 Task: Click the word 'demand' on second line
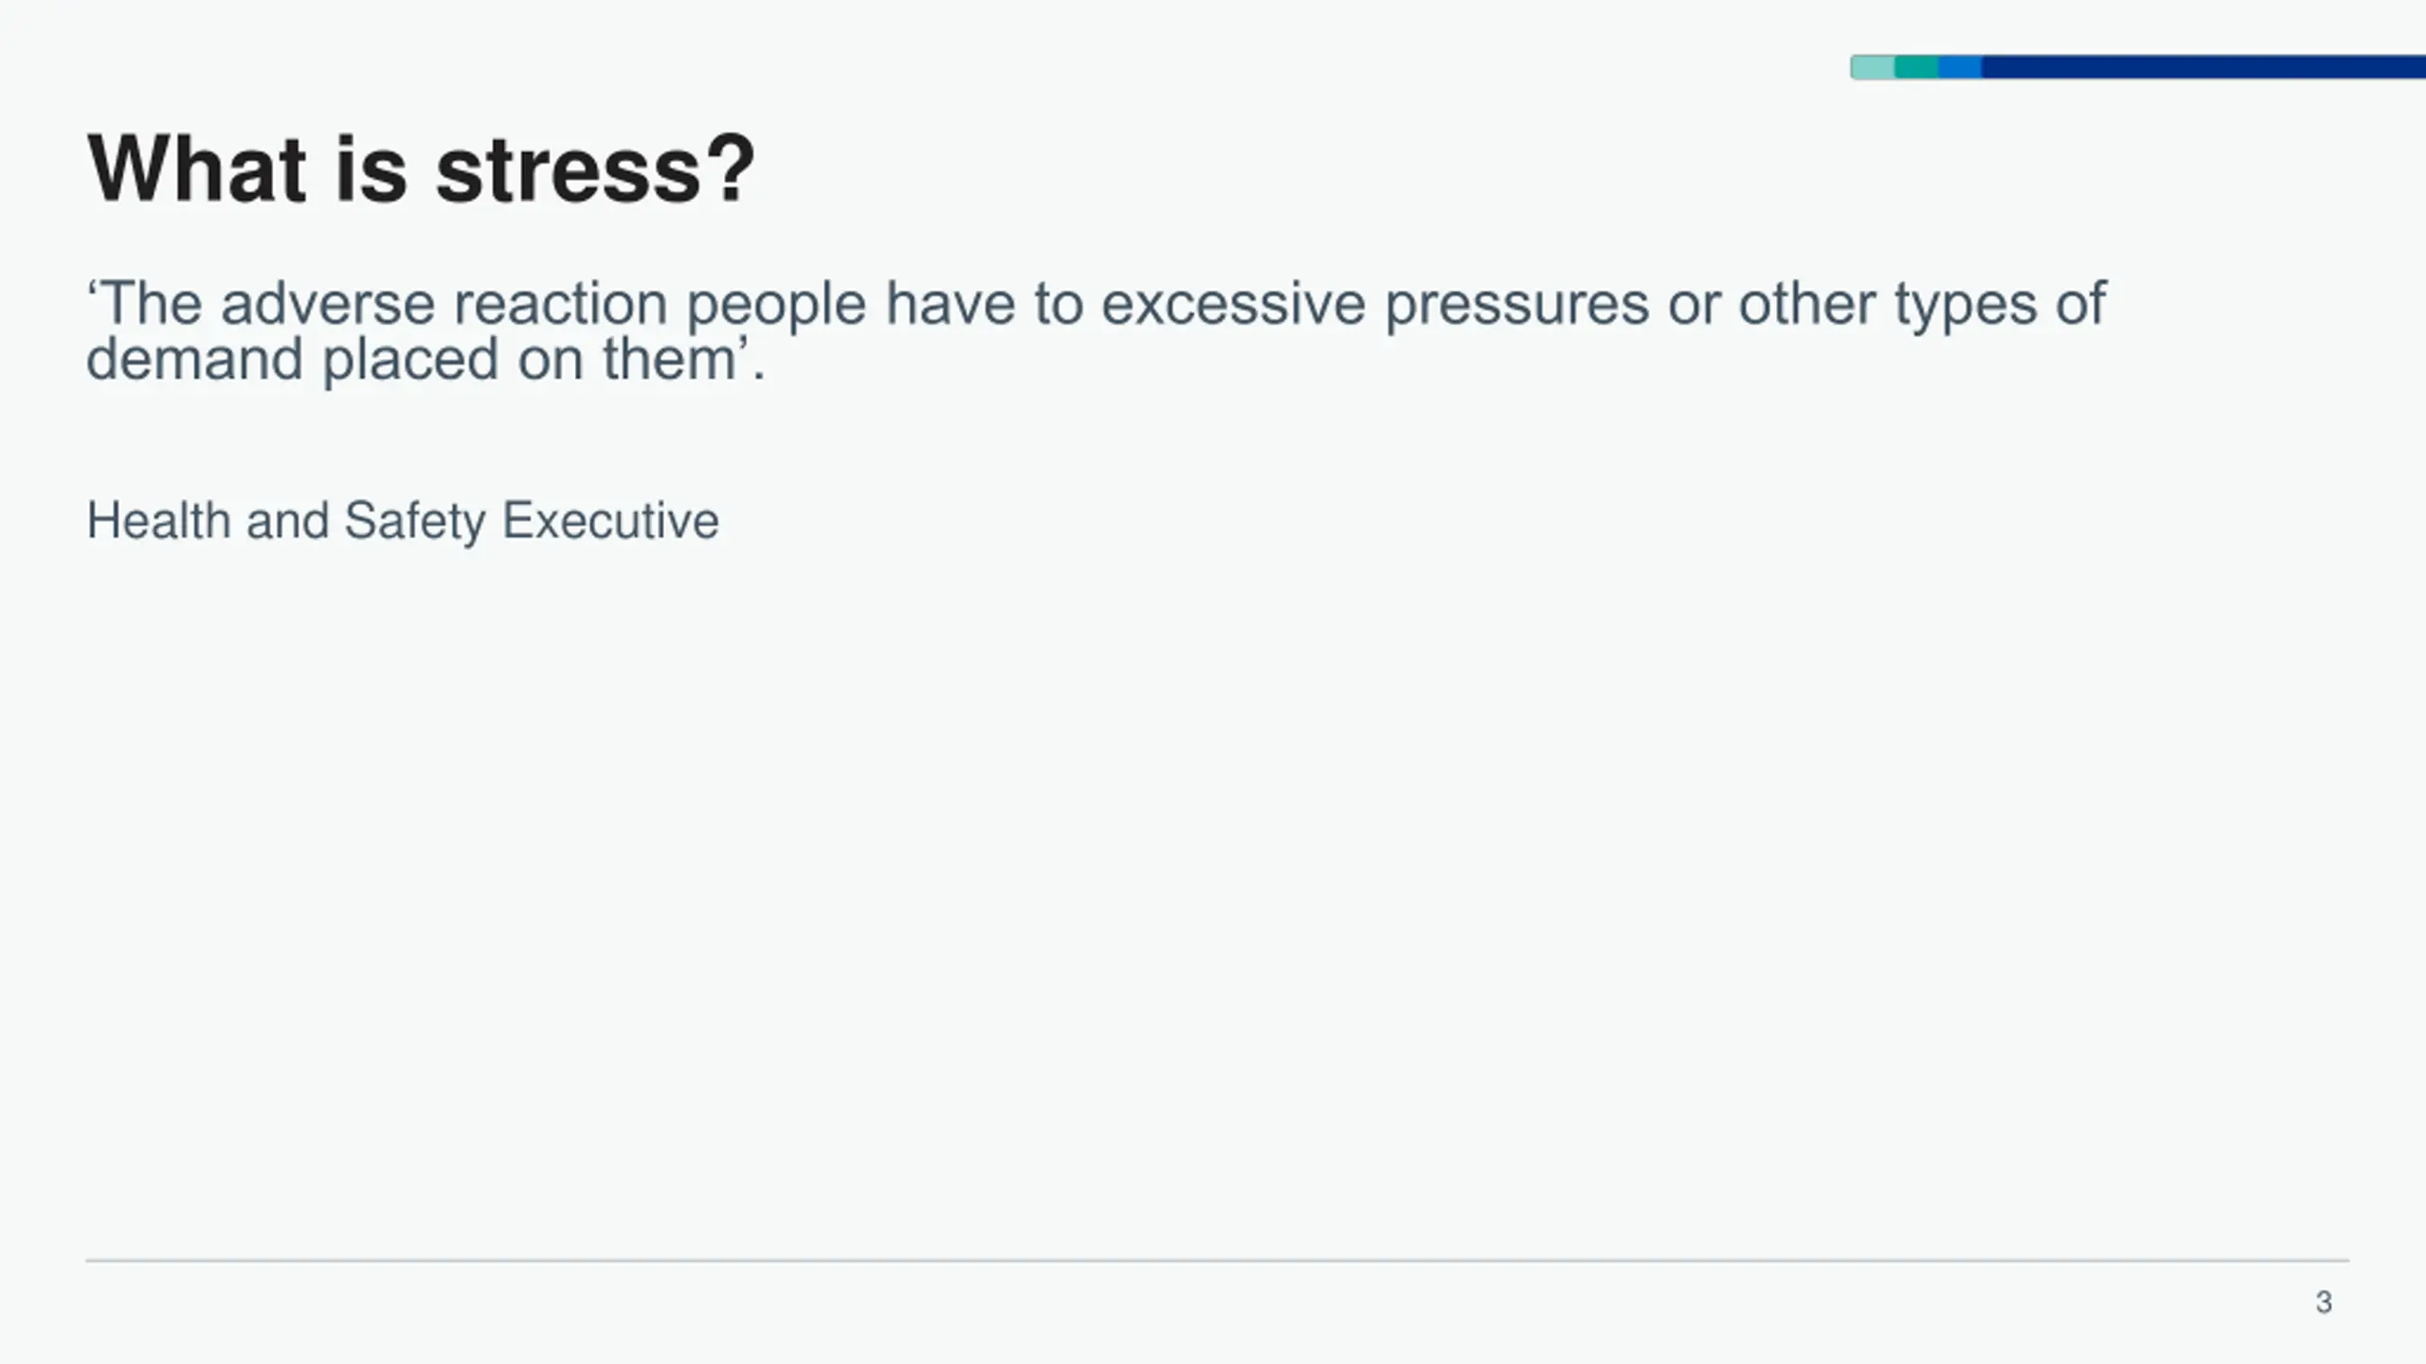[x=194, y=360]
